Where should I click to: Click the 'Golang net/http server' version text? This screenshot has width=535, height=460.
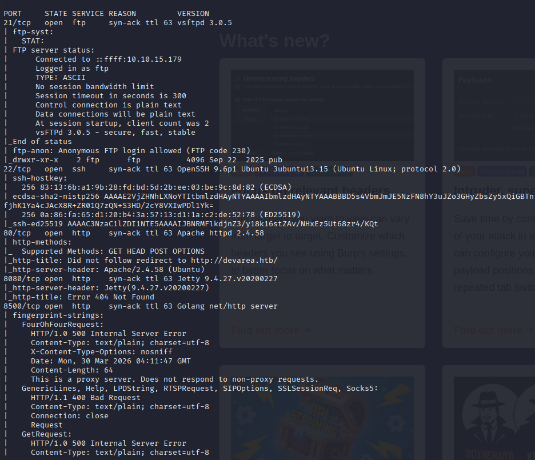coord(227,306)
